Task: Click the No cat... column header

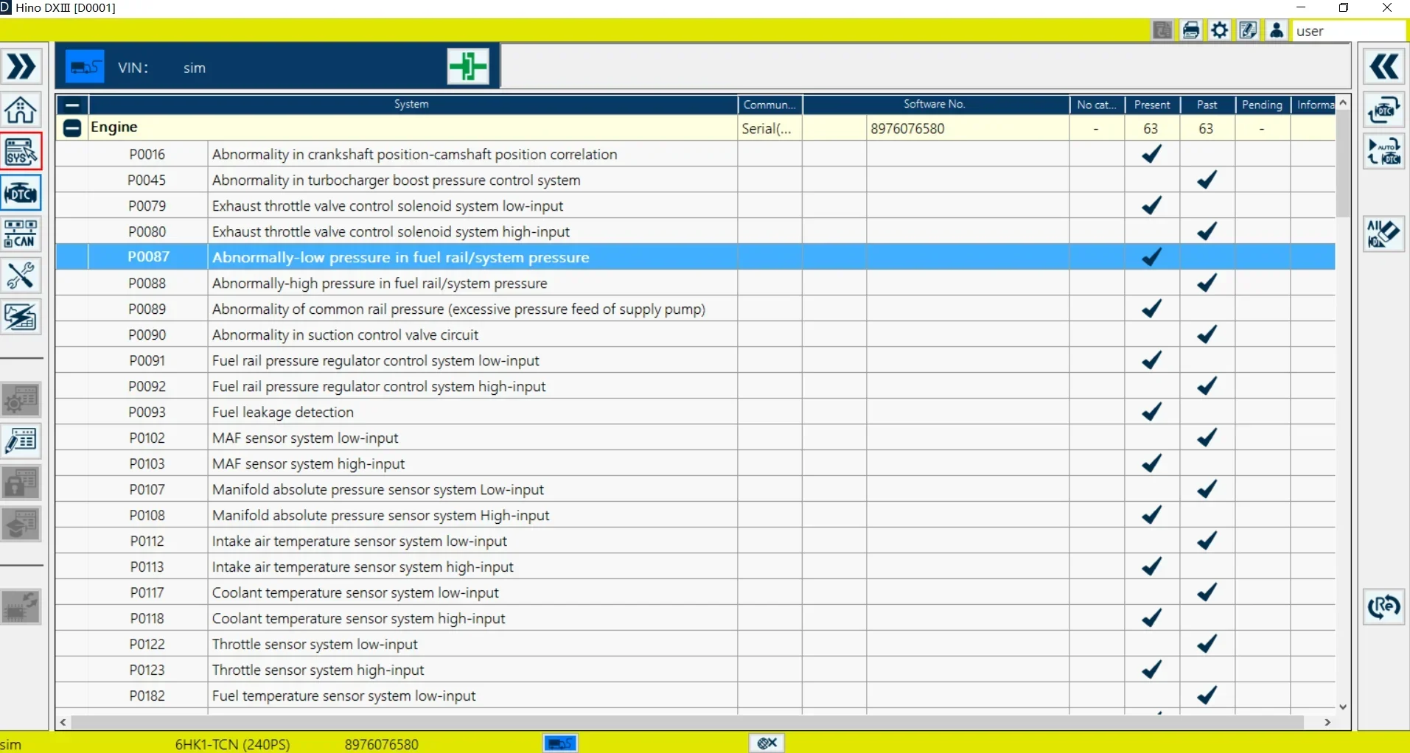Action: tap(1097, 105)
